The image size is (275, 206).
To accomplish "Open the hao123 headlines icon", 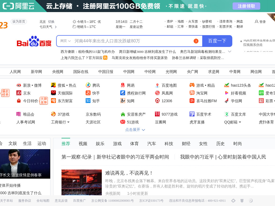I will (227, 85).
